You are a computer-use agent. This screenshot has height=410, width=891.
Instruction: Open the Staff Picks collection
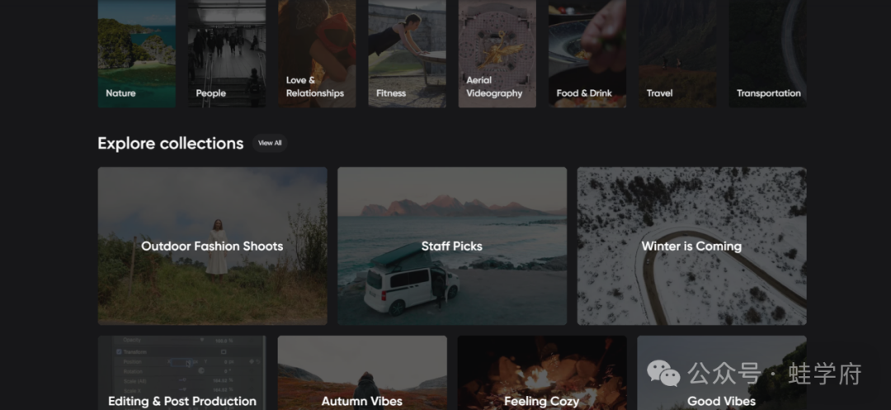[x=451, y=246]
